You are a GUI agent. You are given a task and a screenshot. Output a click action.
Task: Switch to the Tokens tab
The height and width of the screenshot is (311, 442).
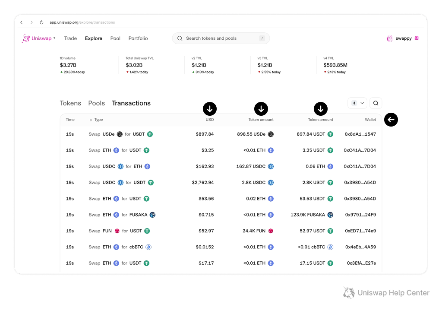(x=70, y=103)
